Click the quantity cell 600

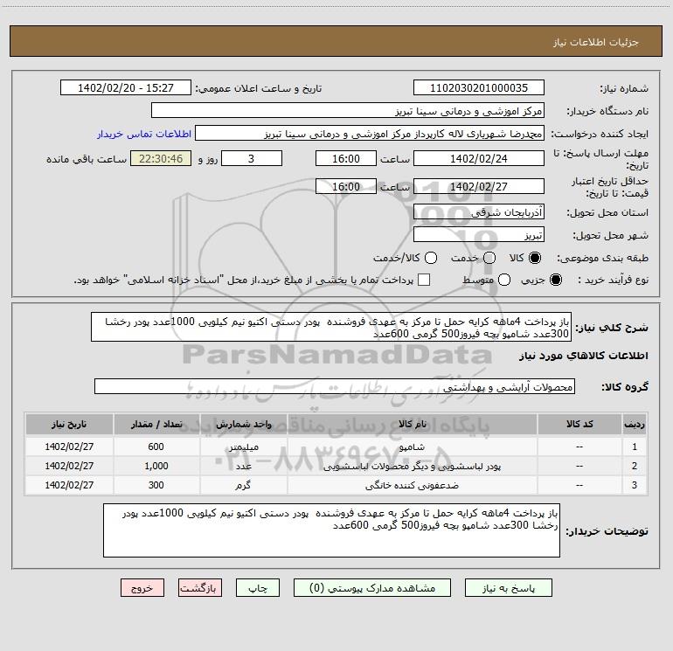[x=156, y=447]
